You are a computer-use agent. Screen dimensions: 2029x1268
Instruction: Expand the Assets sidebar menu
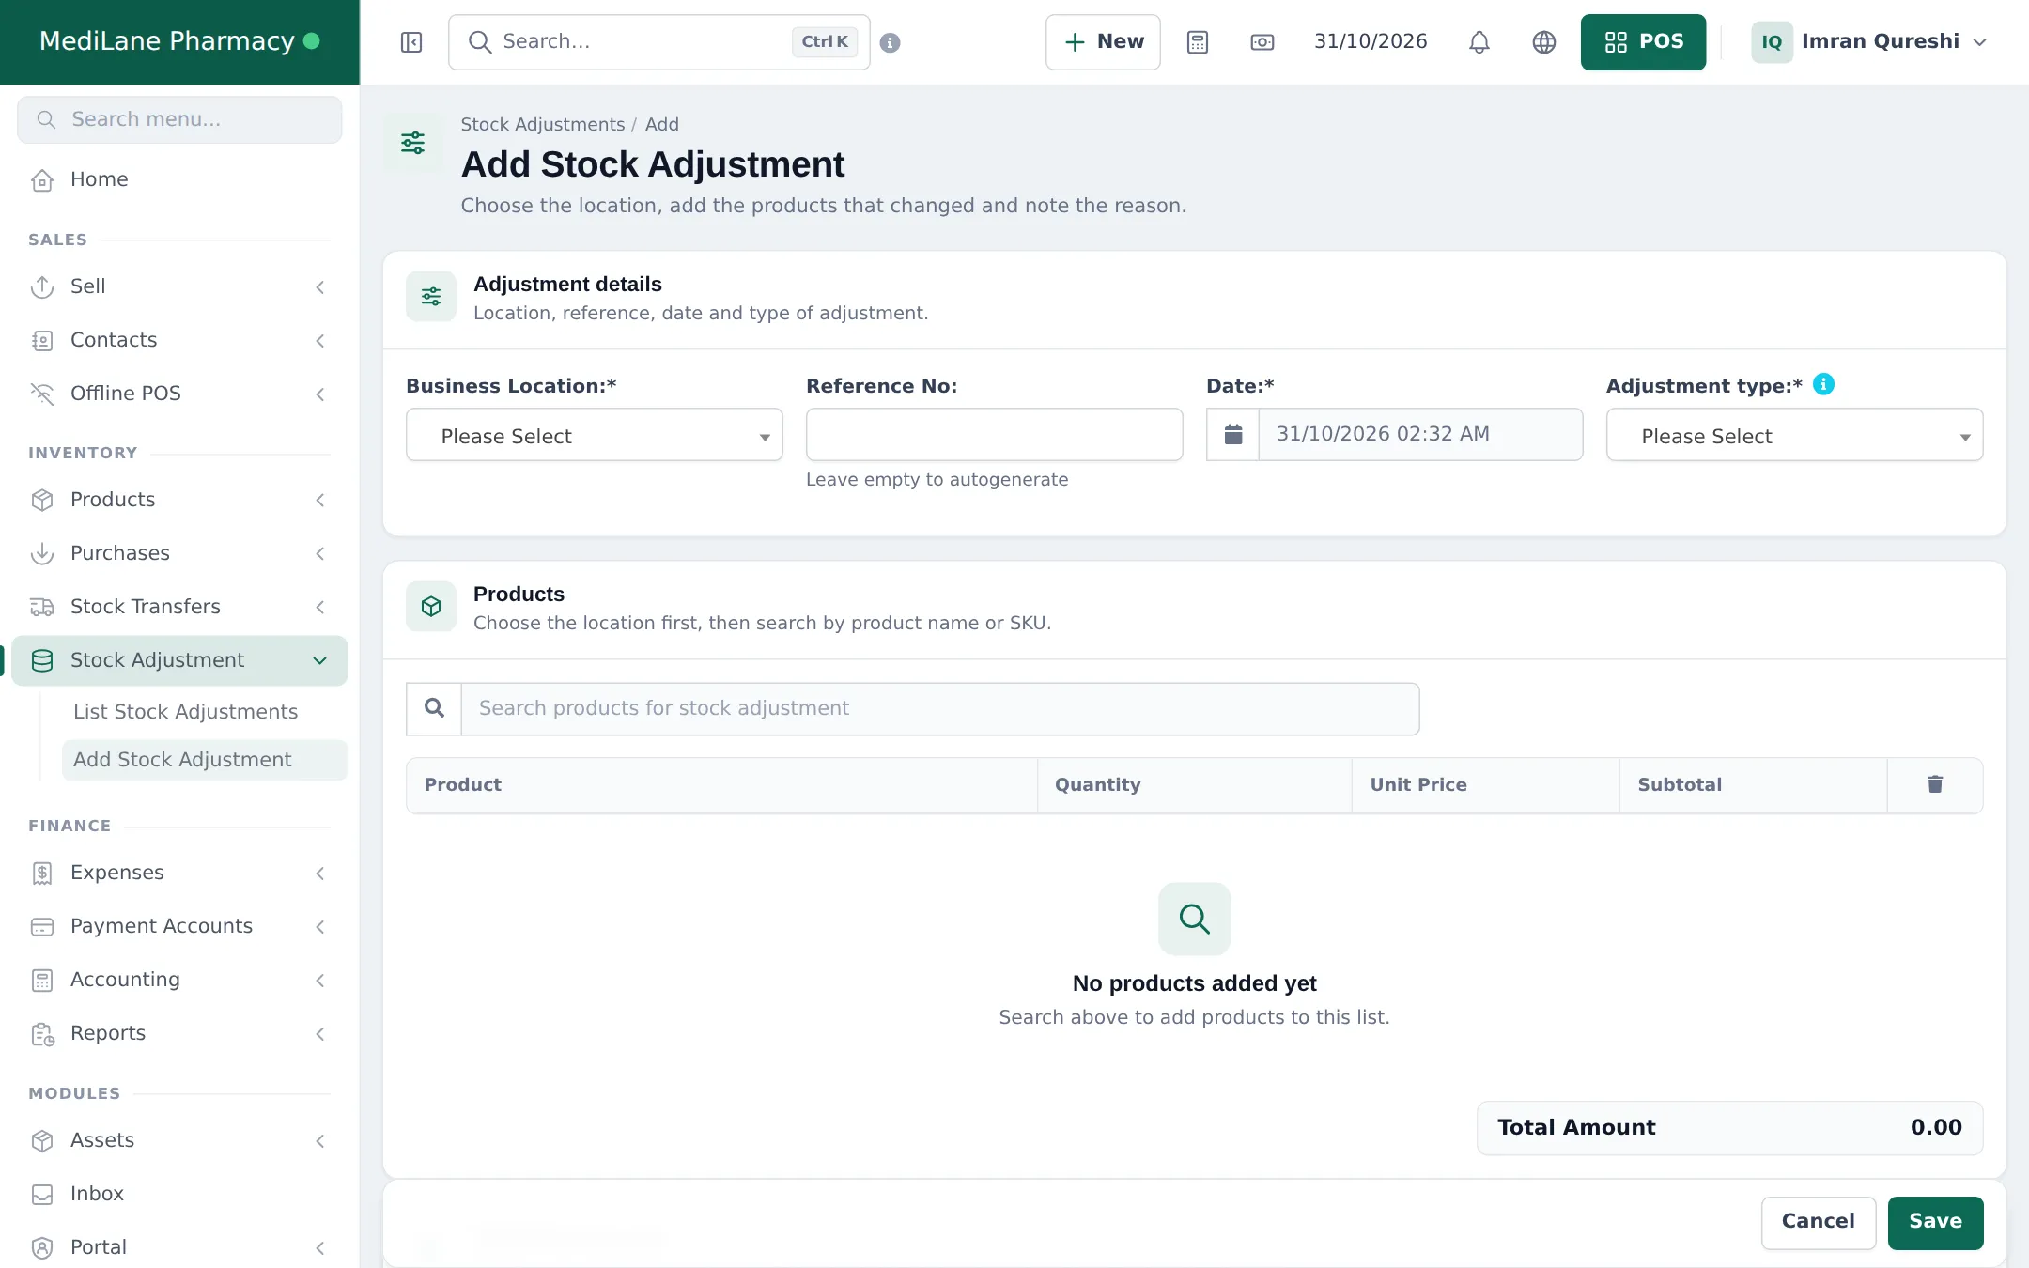[179, 1140]
